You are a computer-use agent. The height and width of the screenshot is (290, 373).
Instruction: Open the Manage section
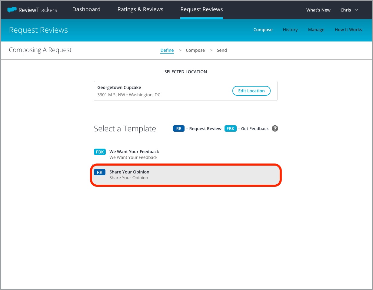pyautogui.click(x=316, y=30)
